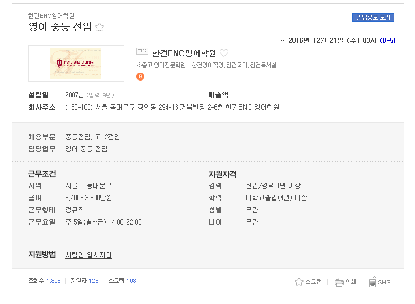Click the SMS label
This screenshot has height=304, width=415.
[384, 282]
